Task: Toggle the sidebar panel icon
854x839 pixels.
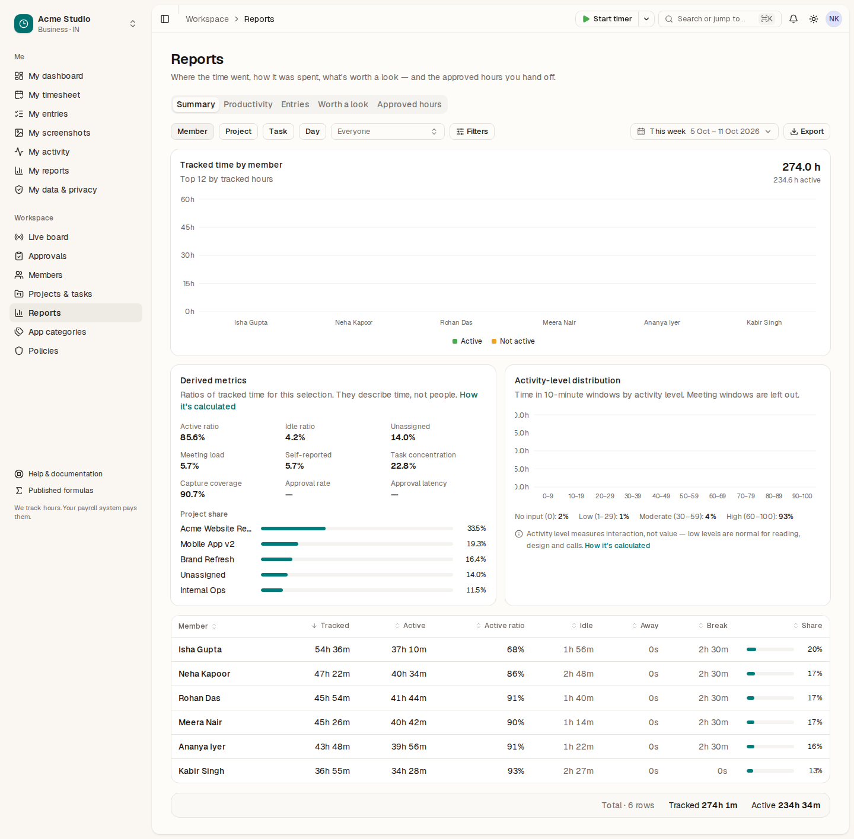Action: click(x=165, y=19)
